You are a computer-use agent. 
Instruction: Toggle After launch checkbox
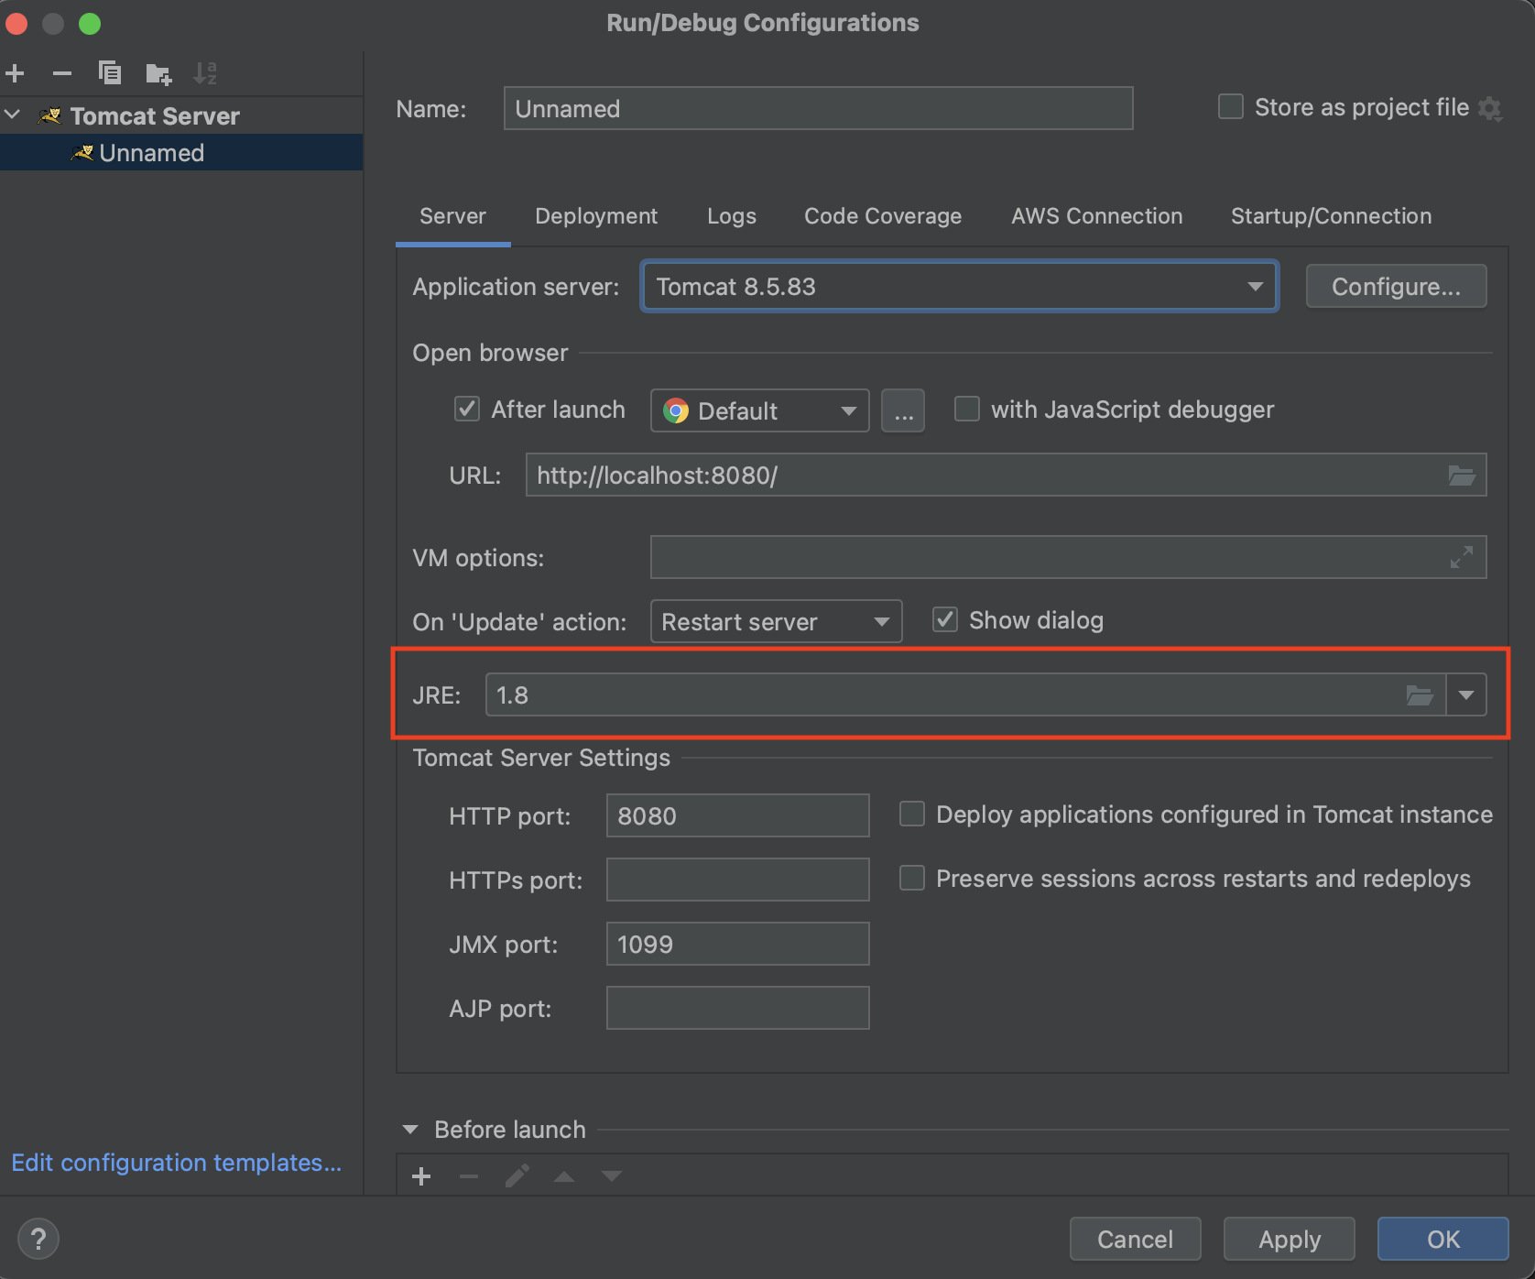click(467, 409)
